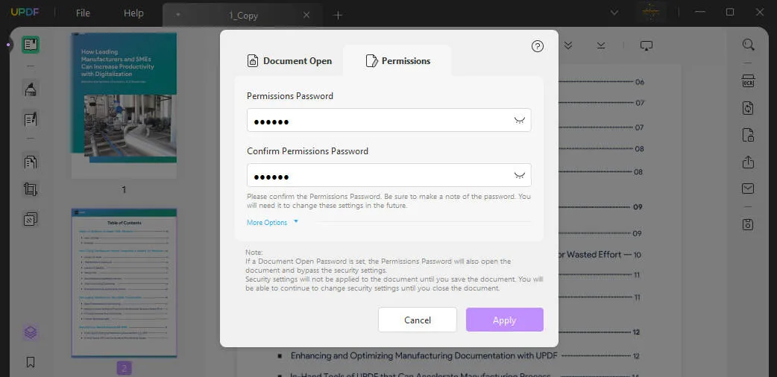Show the Permissions Password characters
Viewport: 777px width, 377px height.
(x=520, y=121)
